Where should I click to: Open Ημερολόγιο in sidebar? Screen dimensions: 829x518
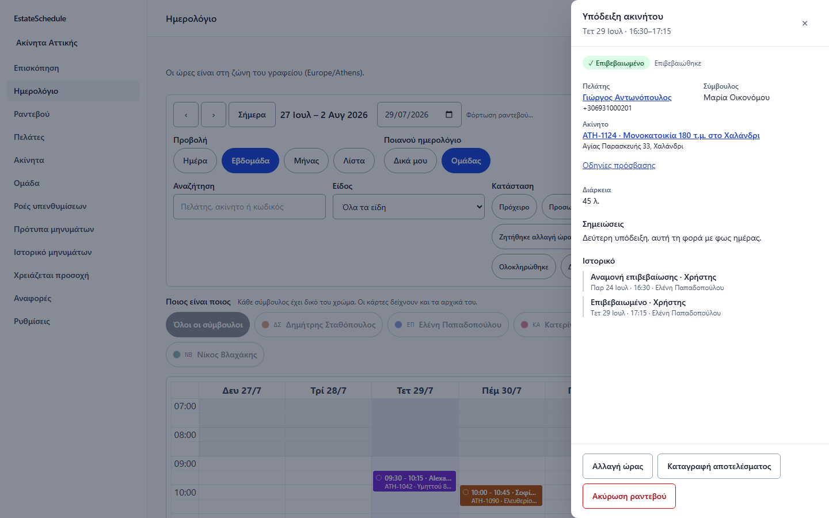73,91
